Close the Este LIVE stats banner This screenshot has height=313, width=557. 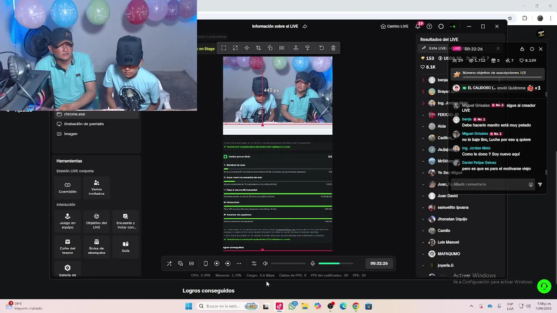(x=498, y=48)
